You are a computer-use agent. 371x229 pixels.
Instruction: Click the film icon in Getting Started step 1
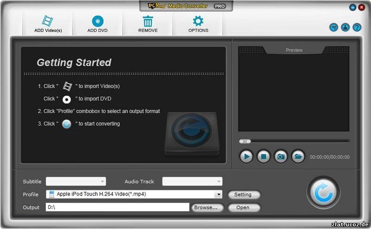click(67, 86)
